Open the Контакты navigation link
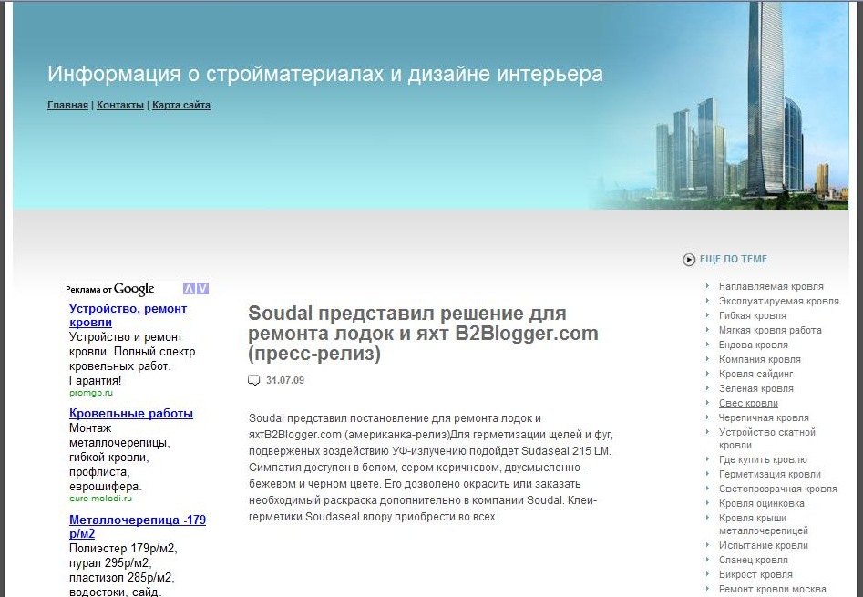This screenshot has height=597, width=863. point(120,105)
